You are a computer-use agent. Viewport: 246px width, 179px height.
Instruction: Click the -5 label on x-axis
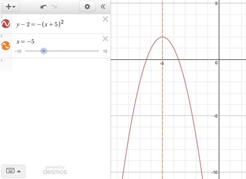tap(162, 63)
